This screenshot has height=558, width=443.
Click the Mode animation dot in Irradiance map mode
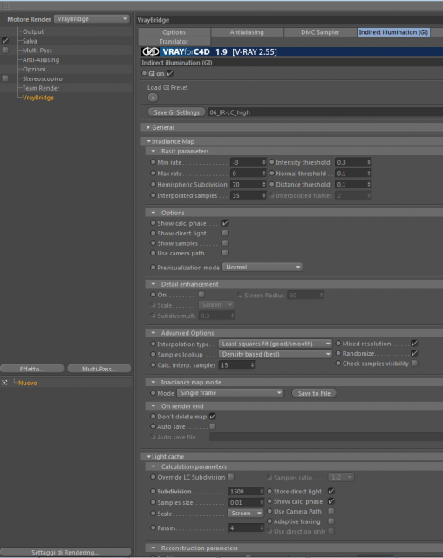click(153, 393)
